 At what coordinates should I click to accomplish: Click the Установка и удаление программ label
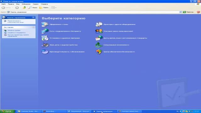[x=65, y=38]
